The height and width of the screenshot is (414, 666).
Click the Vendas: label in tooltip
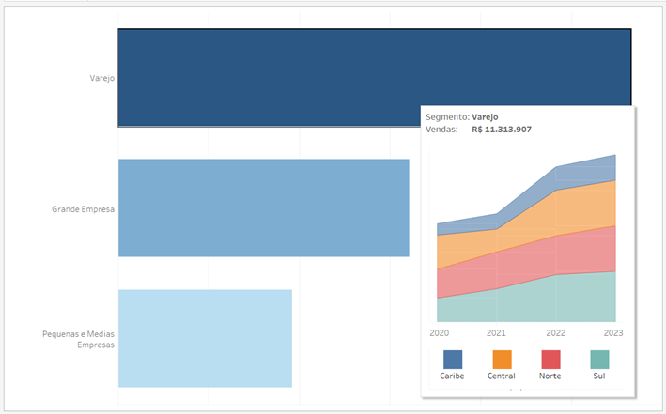click(x=441, y=130)
